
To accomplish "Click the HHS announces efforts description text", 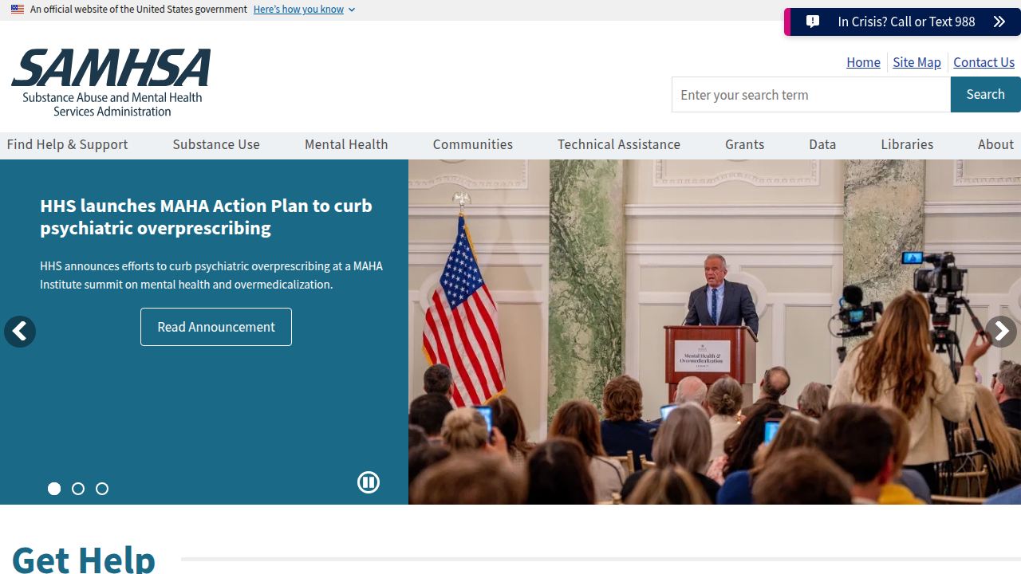I will [x=211, y=275].
